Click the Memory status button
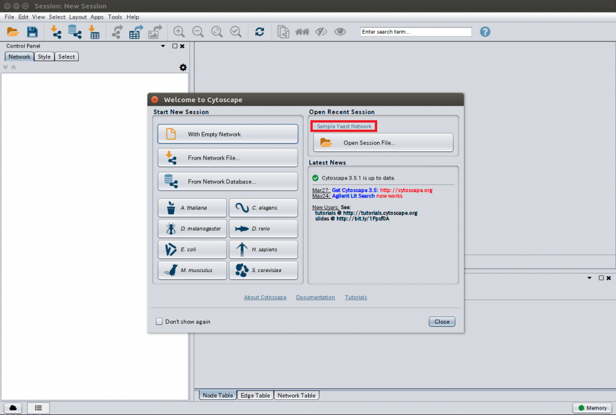 (x=592, y=408)
